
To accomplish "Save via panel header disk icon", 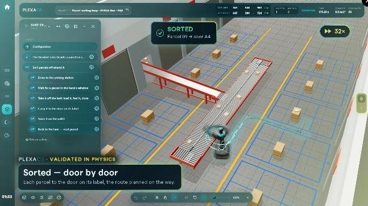I will tap(76, 27).
